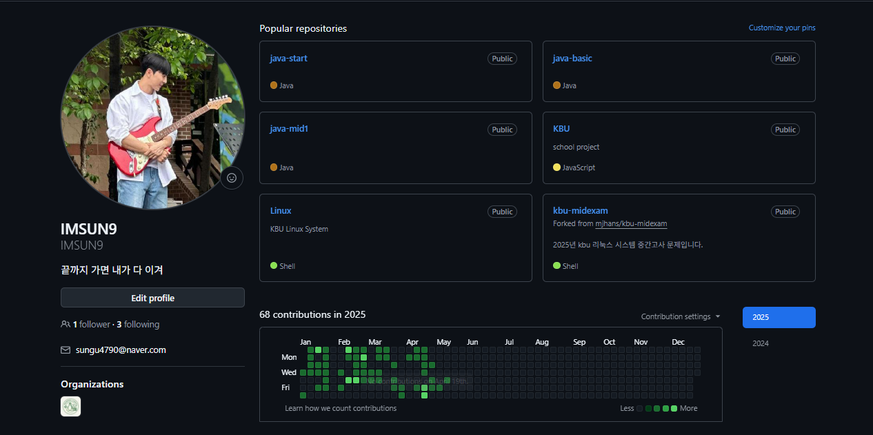Open the java-start repository
This screenshot has width=873, height=435.
[289, 59]
